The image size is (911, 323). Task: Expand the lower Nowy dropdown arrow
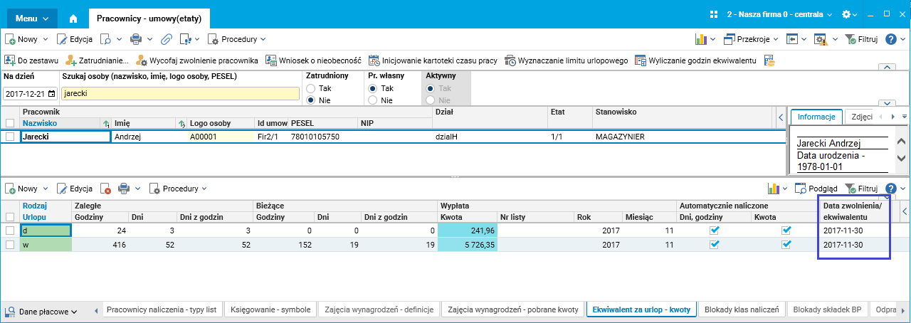click(46, 189)
